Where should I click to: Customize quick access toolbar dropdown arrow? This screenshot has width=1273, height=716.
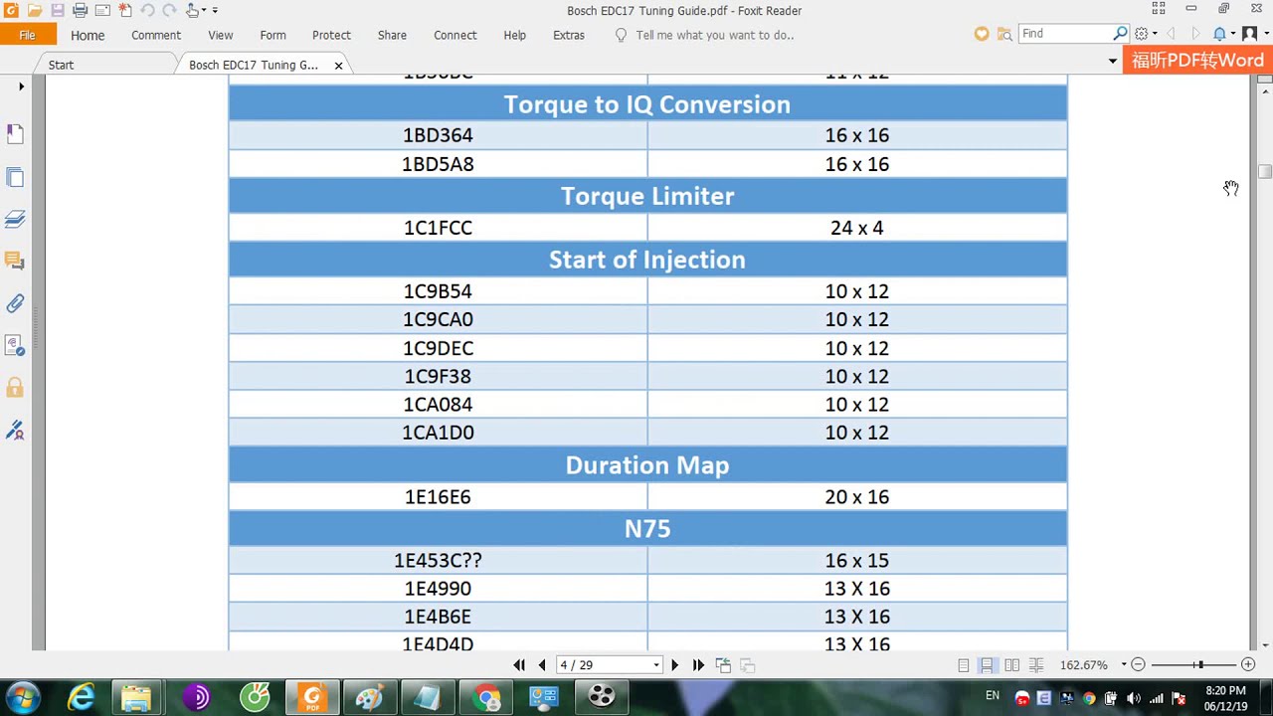click(215, 10)
